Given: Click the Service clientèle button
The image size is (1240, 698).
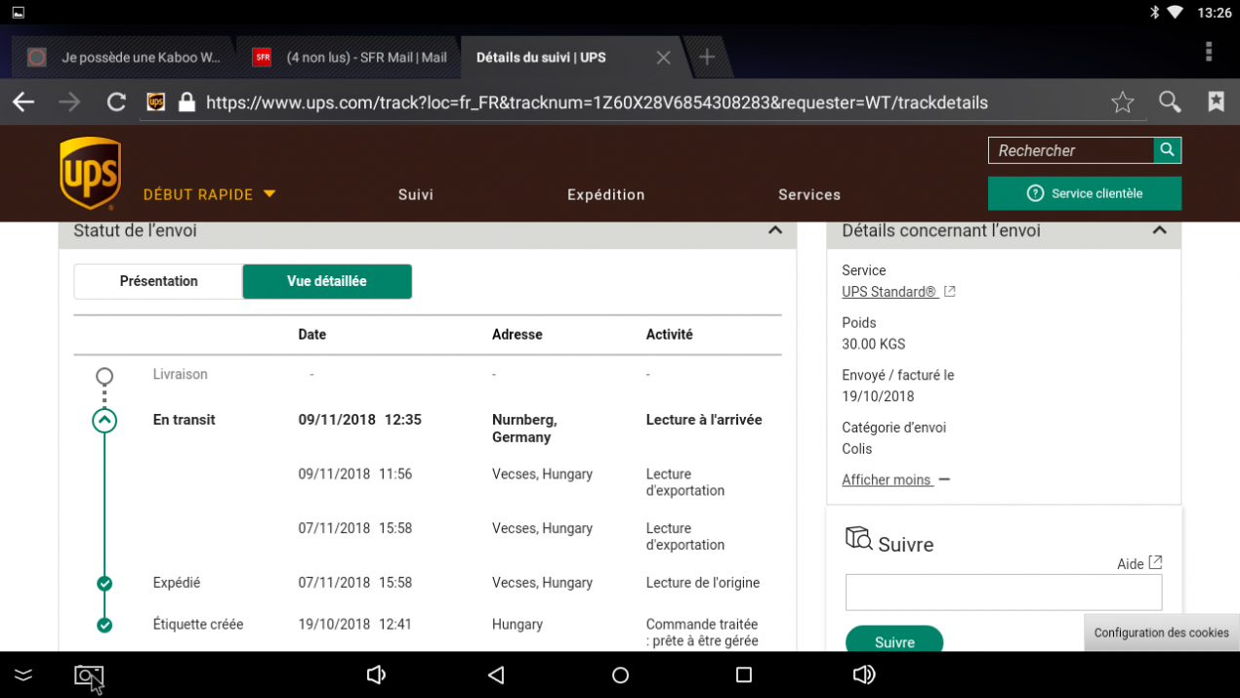Looking at the screenshot, I should click(1085, 193).
